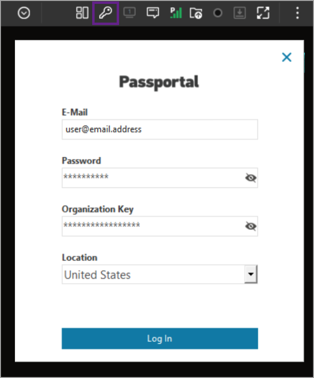Click the Log In button
The image size is (314, 378).
159,339
